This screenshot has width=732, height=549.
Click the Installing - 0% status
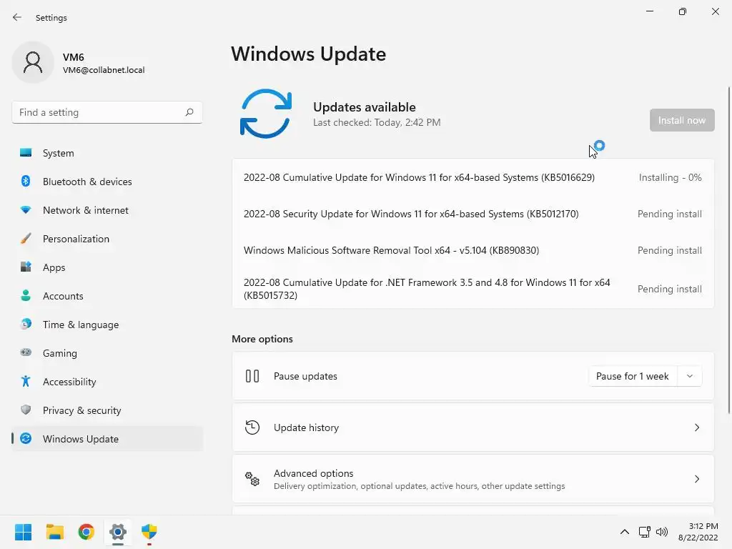(670, 177)
